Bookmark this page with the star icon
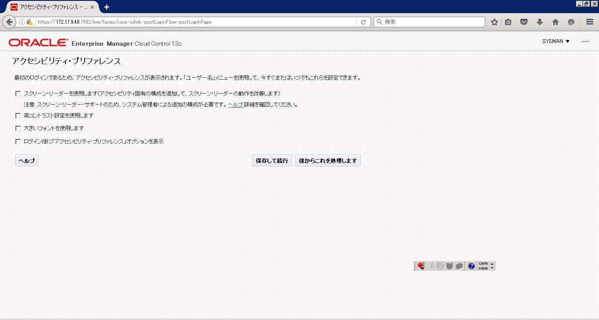This screenshot has width=599, height=320. tap(494, 22)
